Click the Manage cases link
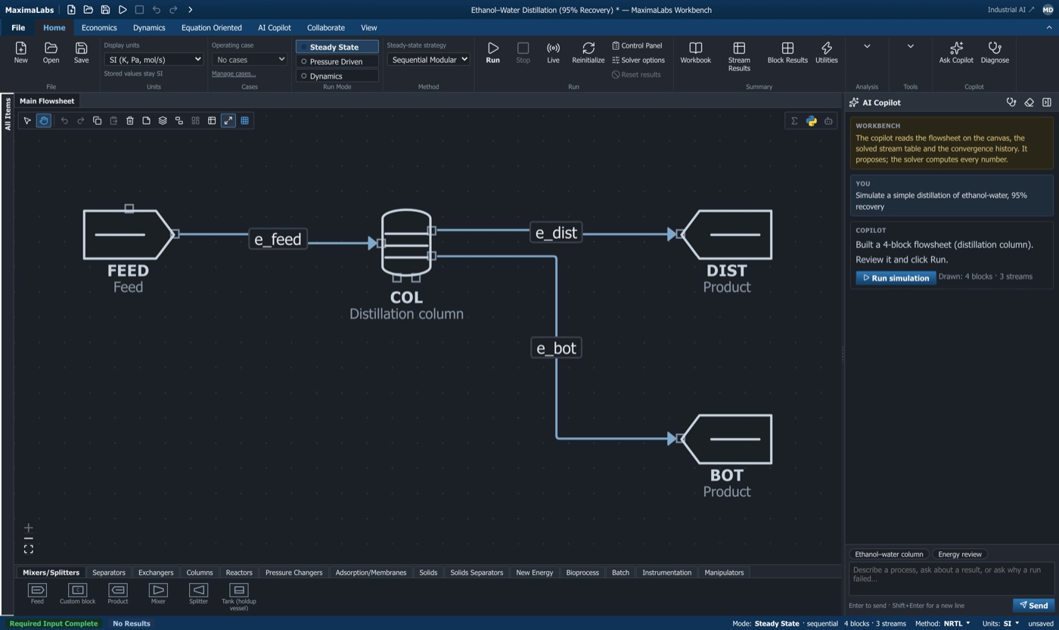 click(x=234, y=73)
